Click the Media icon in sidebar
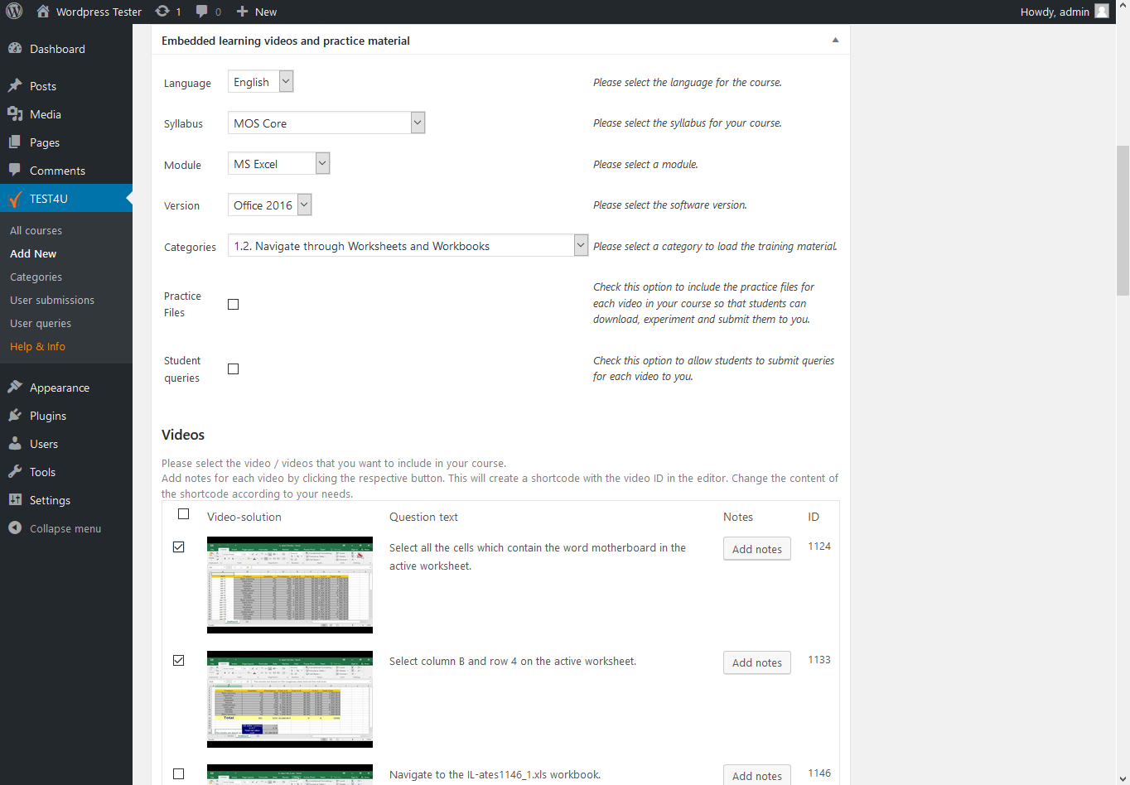This screenshot has width=1130, height=785. [15, 113]
